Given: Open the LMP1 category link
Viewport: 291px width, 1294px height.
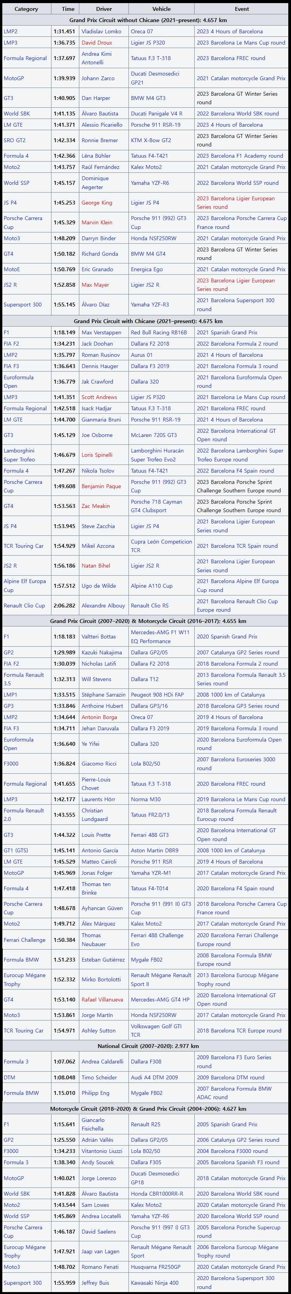Looking at the screenshot, I should (x=10, y=695).
